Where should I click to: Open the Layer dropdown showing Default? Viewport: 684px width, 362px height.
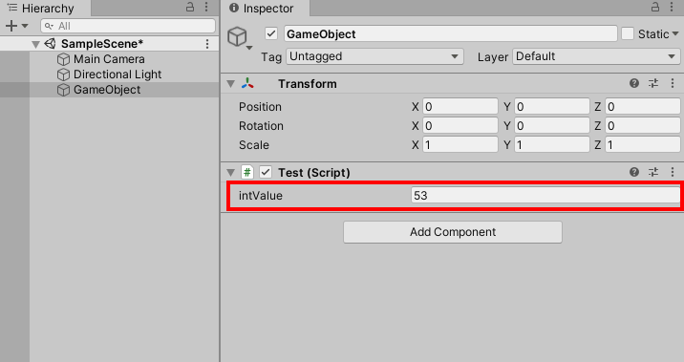tap(596, 56)
